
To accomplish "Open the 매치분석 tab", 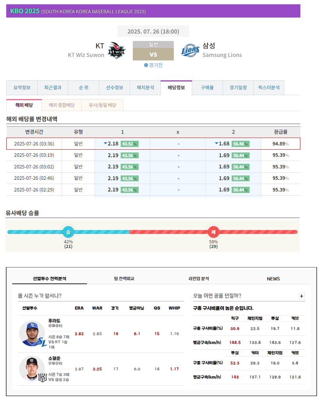I will tap(145, 88).
